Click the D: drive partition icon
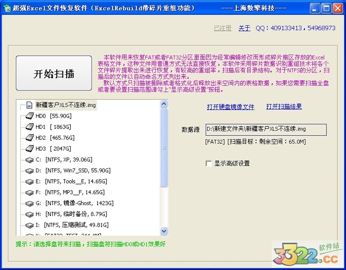 tap(30, 171)
